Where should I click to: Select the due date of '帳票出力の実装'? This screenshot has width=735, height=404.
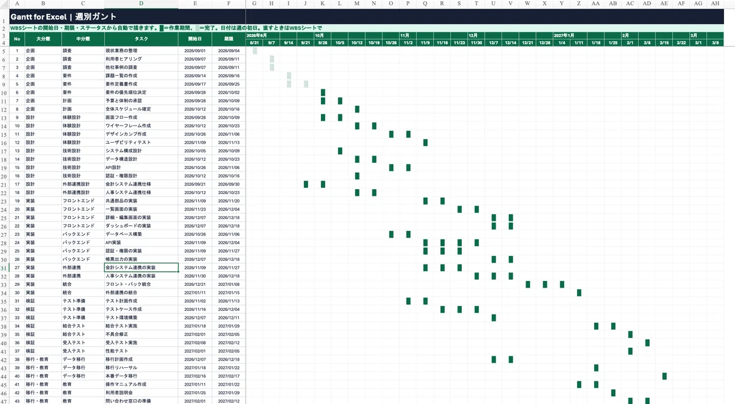[x=228, y=259]
